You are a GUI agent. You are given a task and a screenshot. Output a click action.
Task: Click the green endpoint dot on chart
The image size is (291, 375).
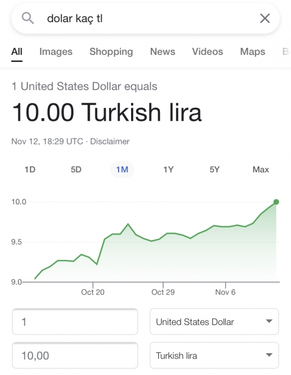[276, 202]
